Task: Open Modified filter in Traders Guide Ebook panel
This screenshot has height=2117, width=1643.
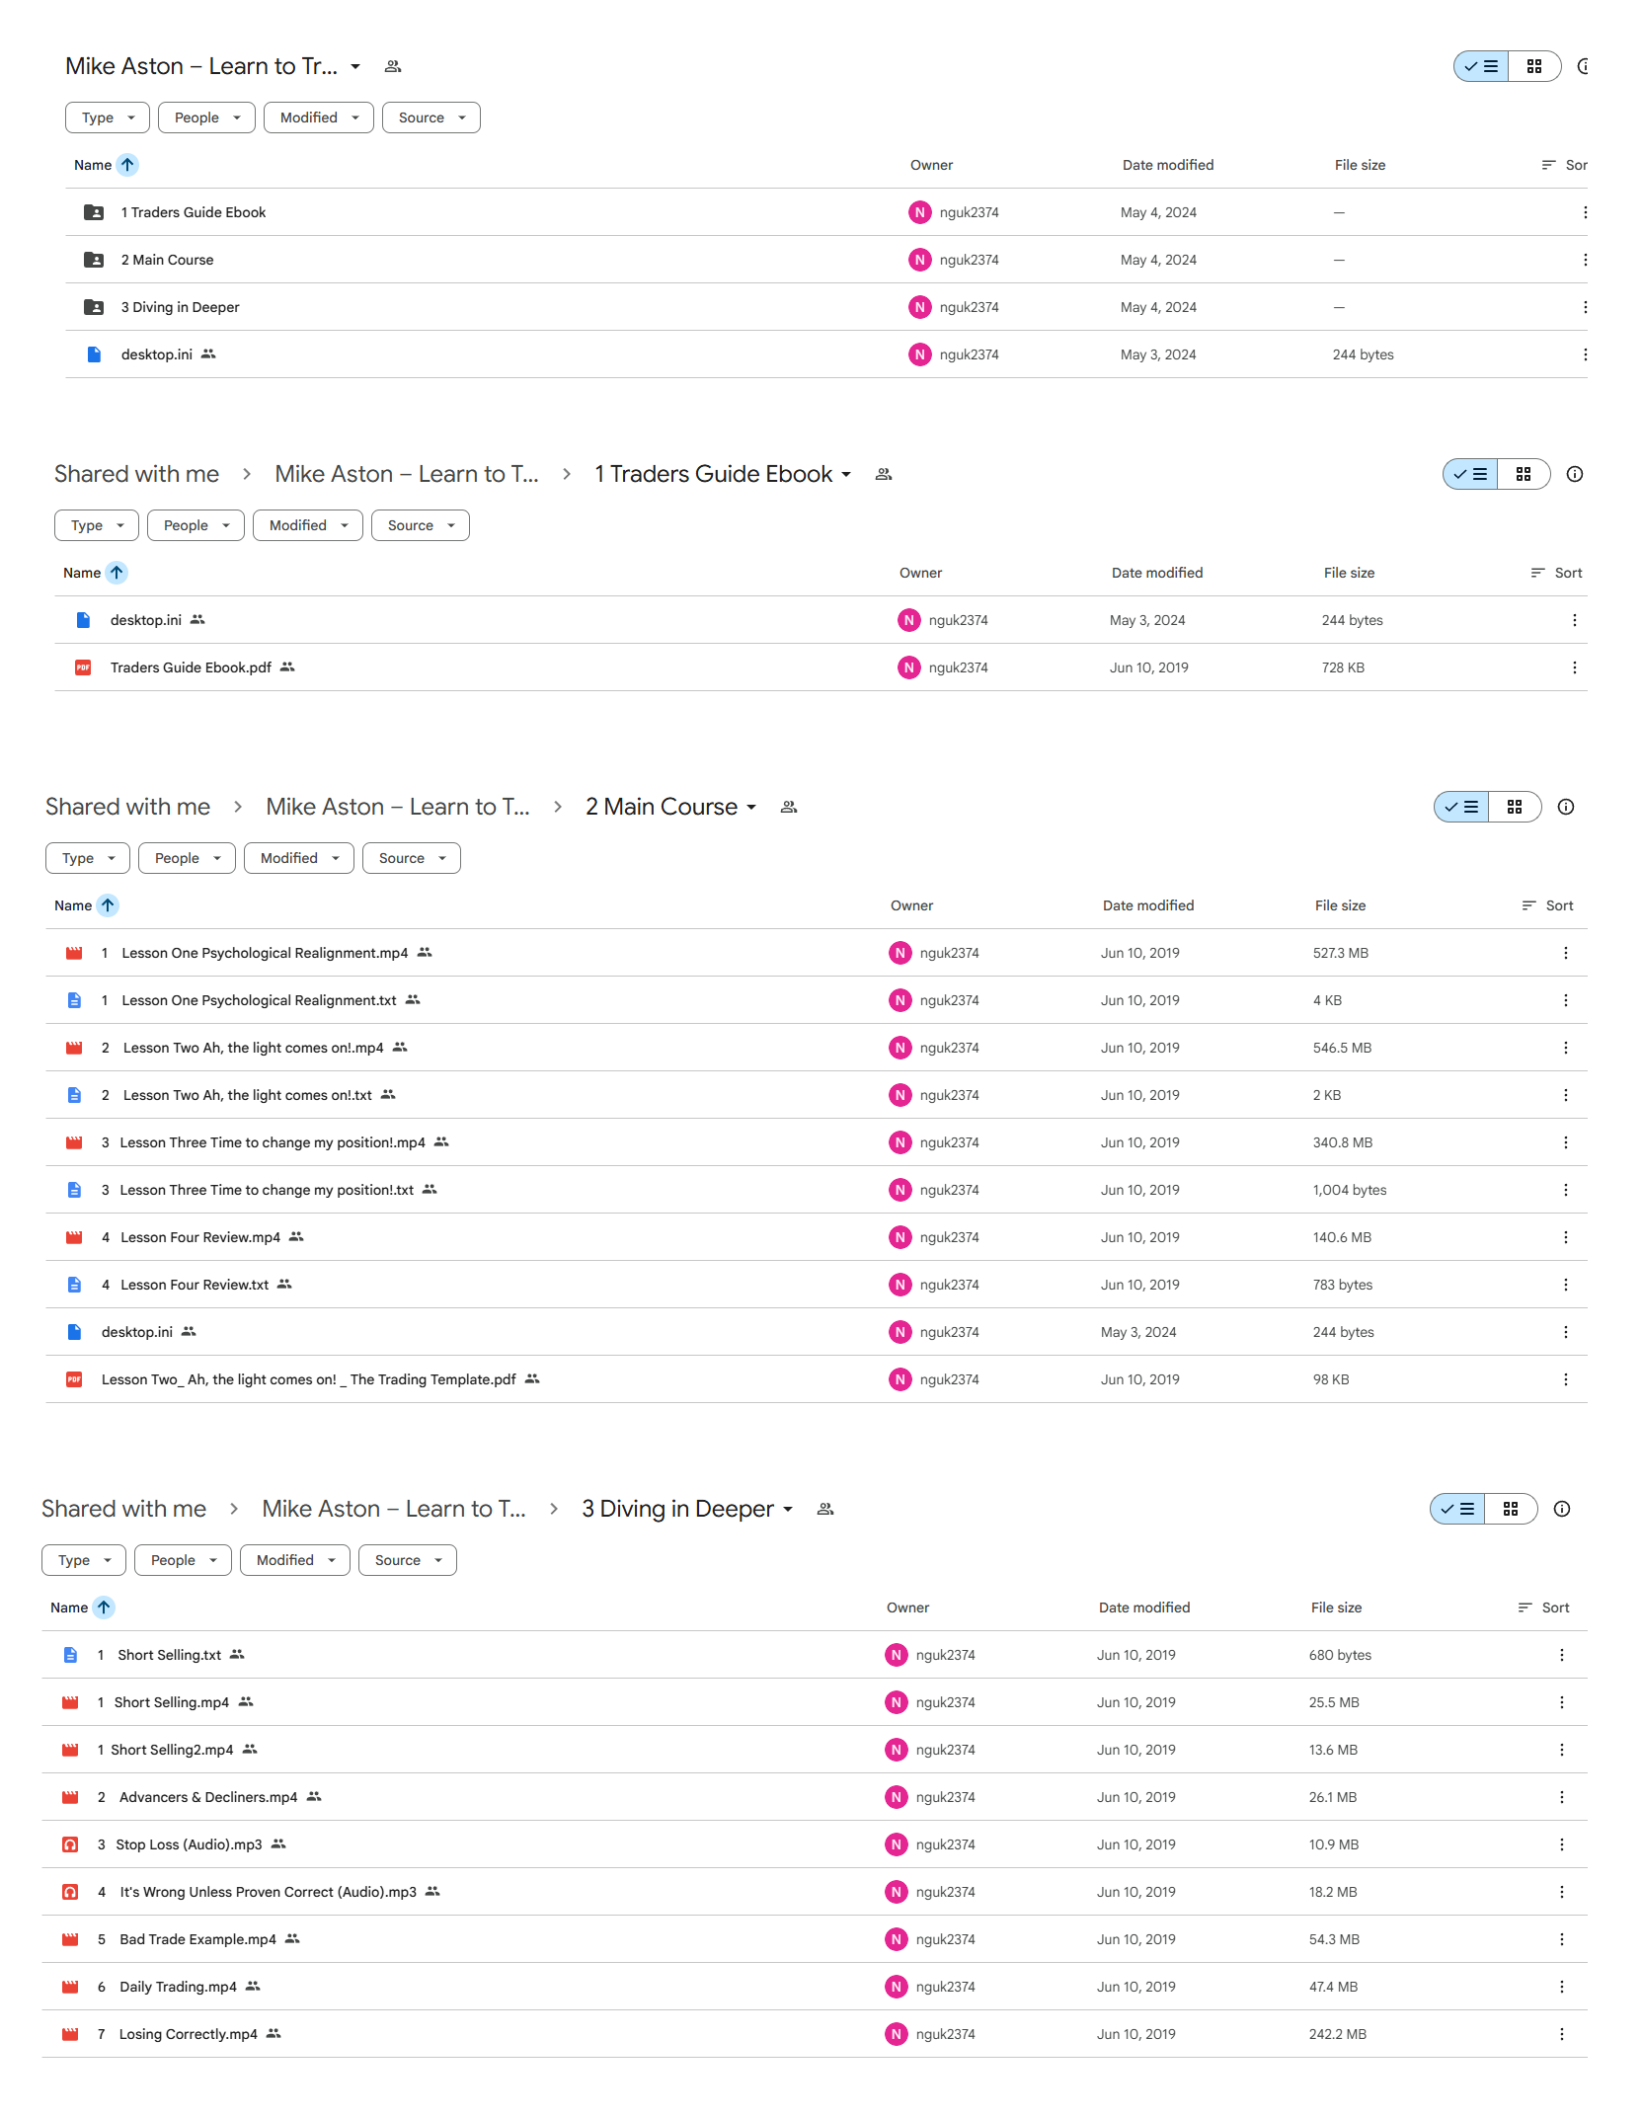Action: click(x=308, y=525)
